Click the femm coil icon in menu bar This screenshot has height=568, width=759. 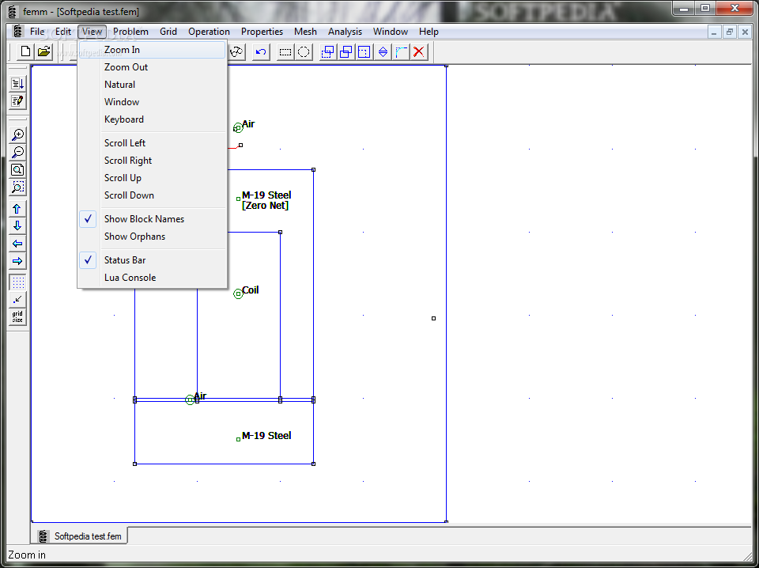click(x=18, y=32)
